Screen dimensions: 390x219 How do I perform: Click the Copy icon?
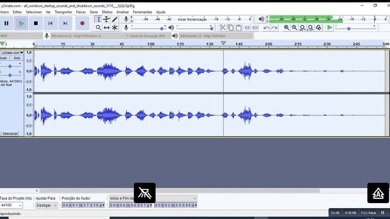tap(230, 27)
